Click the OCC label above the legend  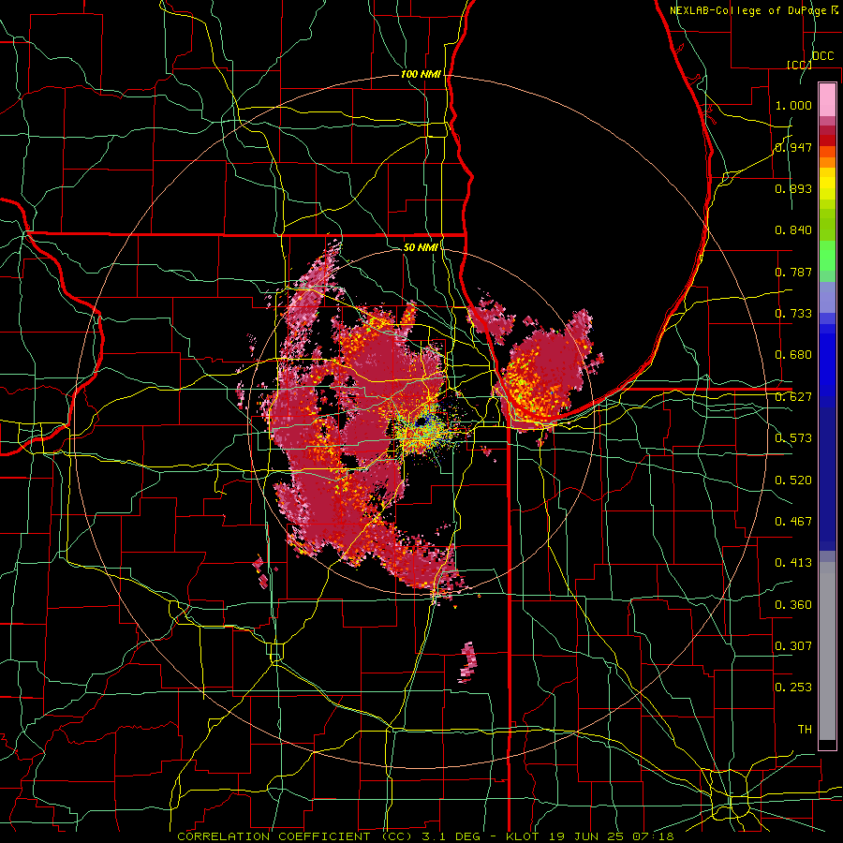click(822, 56)
